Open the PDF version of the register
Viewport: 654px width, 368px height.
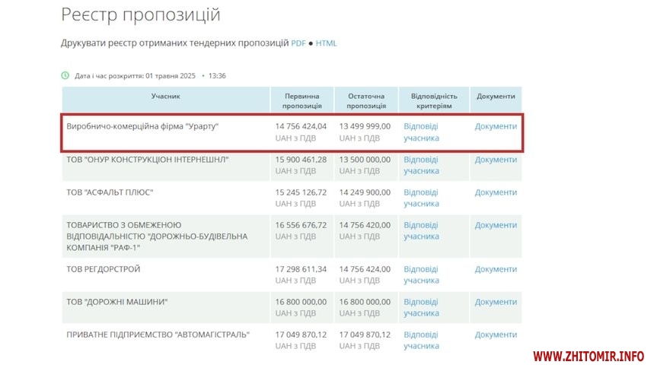coord(298,43)
